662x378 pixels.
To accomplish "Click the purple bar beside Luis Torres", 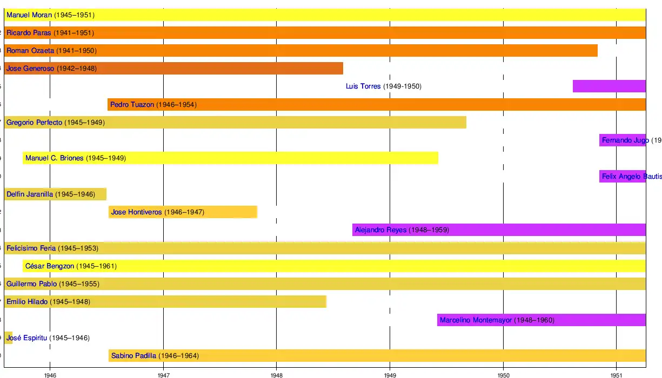I will point(609,86).
